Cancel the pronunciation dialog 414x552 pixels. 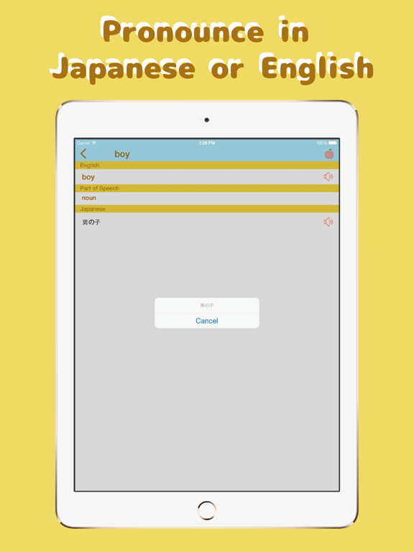[x=207, y=321]
